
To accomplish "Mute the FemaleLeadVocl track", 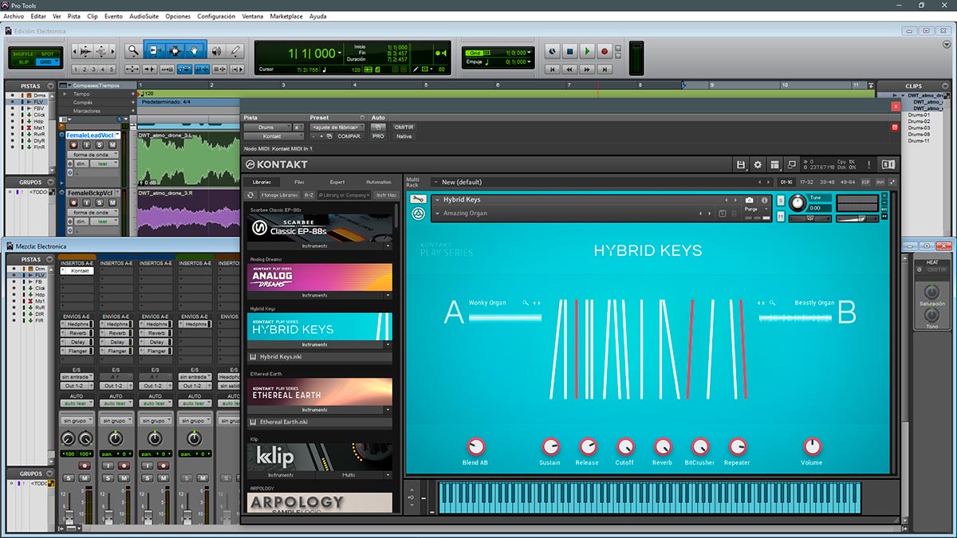I will coord(112,145).
